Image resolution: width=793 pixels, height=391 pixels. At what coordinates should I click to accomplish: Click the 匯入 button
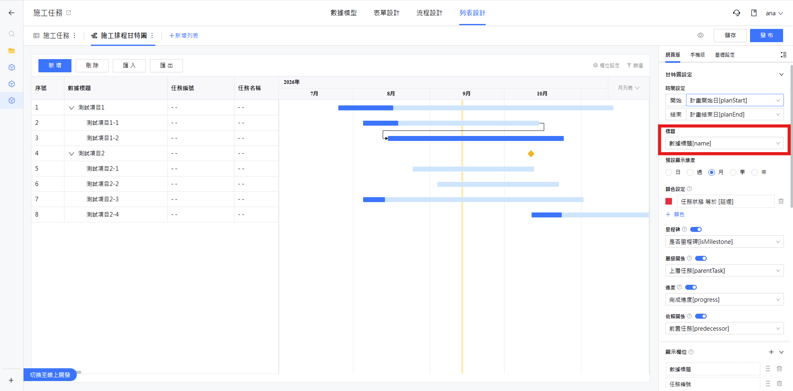129,65
